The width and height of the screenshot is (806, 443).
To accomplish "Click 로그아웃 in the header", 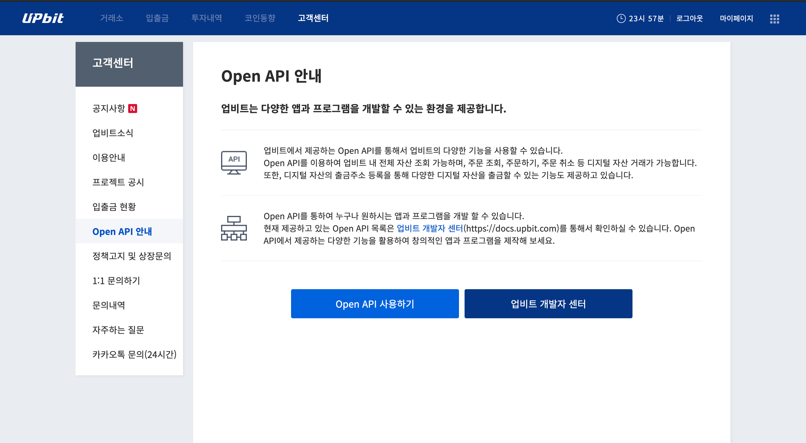I will [689, 18].
